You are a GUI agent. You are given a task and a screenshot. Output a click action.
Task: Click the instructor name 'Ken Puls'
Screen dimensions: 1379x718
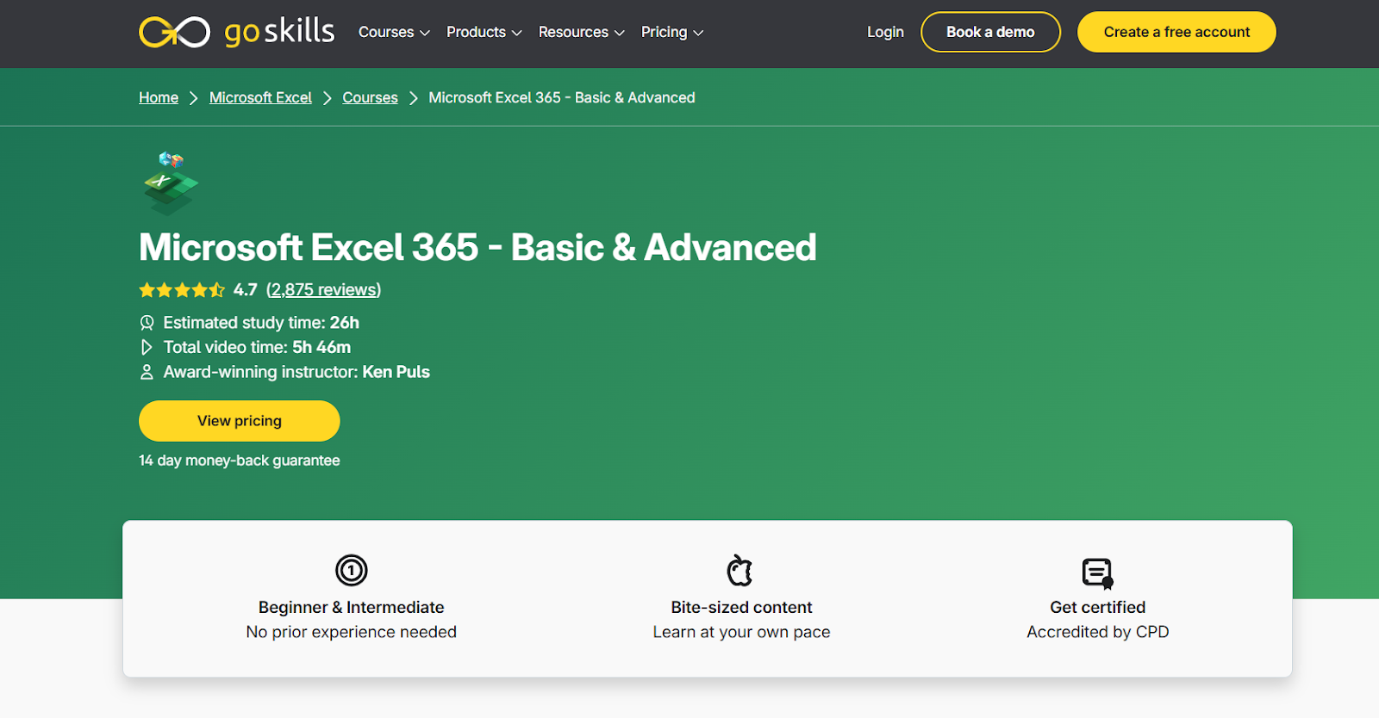(x=396, y=372)
